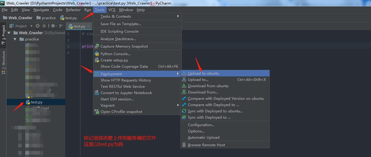Click the Open CProfile snapshot icon

[97, 111]
